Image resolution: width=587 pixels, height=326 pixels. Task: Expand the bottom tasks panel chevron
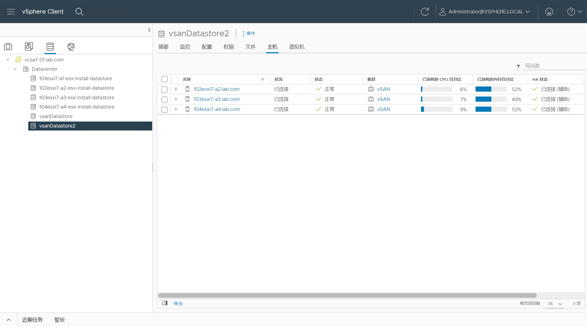click(x=9, y=320)
